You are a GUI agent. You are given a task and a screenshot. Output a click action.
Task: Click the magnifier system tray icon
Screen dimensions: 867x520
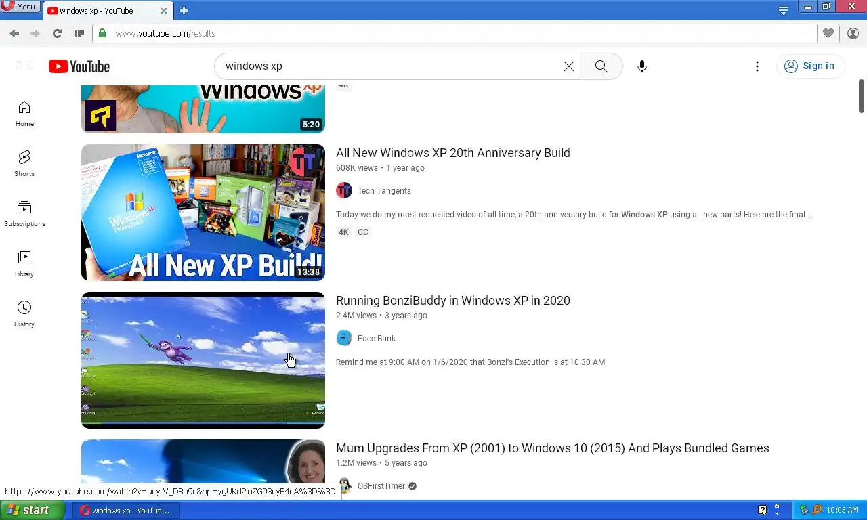[x=817, y=510]
